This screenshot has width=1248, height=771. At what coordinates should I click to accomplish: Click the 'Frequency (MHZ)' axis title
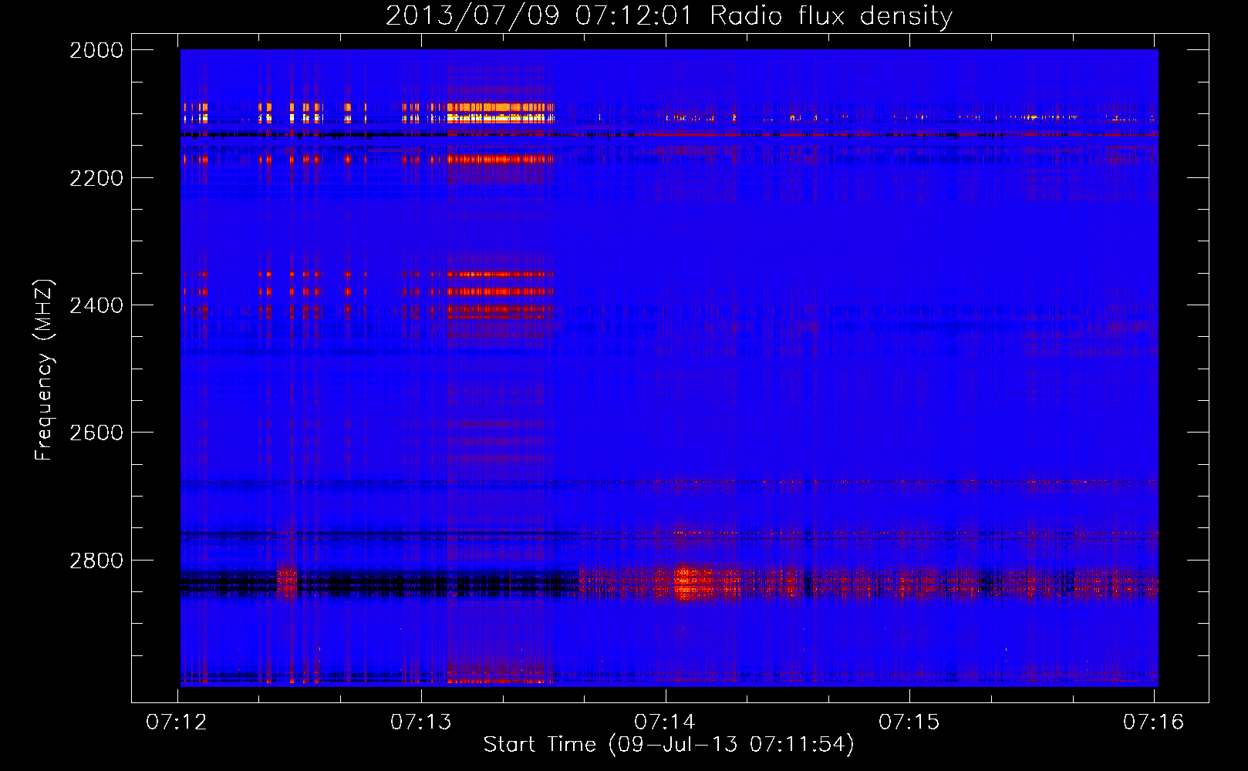coord(45,370)
